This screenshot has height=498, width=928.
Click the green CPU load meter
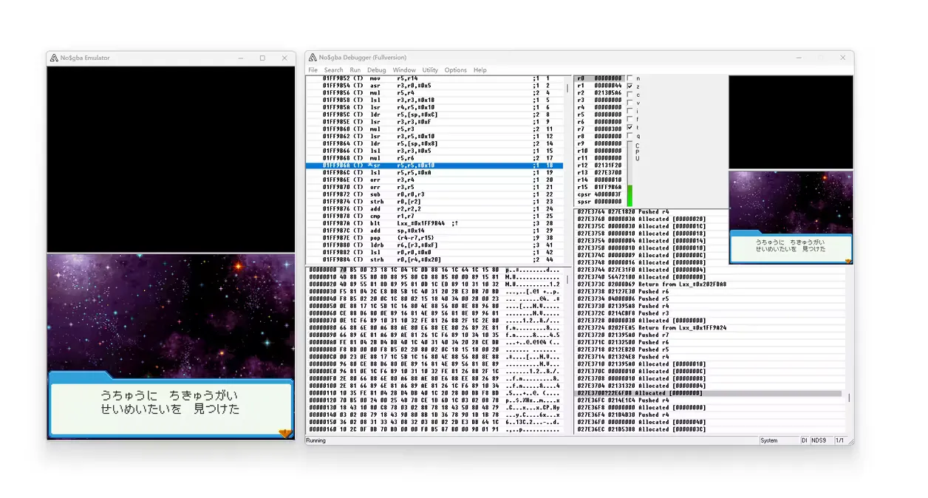pyautogui.click(x=630, y=196)
